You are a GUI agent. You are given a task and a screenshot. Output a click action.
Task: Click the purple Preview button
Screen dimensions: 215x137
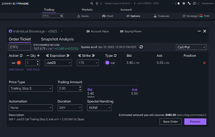(x=195, y=121)
